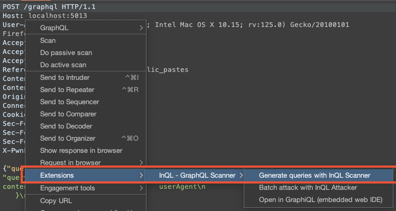Select Show response in browser
Image resolution: width=396 pixels, height=211 pixels.
click(86, 150)
